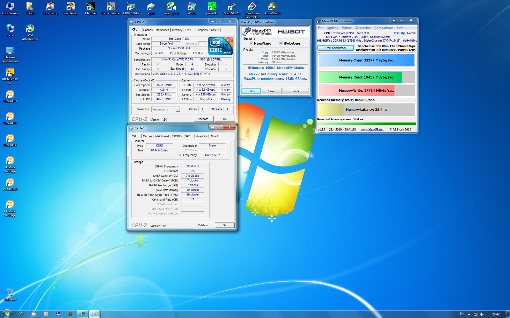Toggle the MaxxPI.net submit checkbox
The height and width of the screenshot is (318, 510).
pyautogui.click(x=251, y=44)
